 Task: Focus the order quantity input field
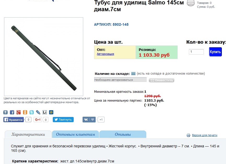point(196,52)
